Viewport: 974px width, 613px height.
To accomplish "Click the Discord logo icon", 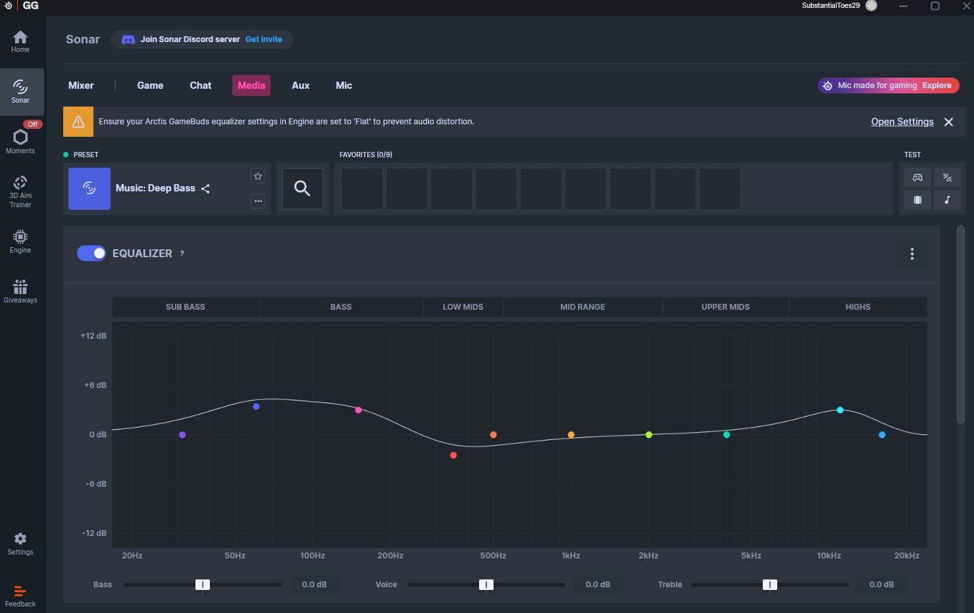I will point(128,39).
